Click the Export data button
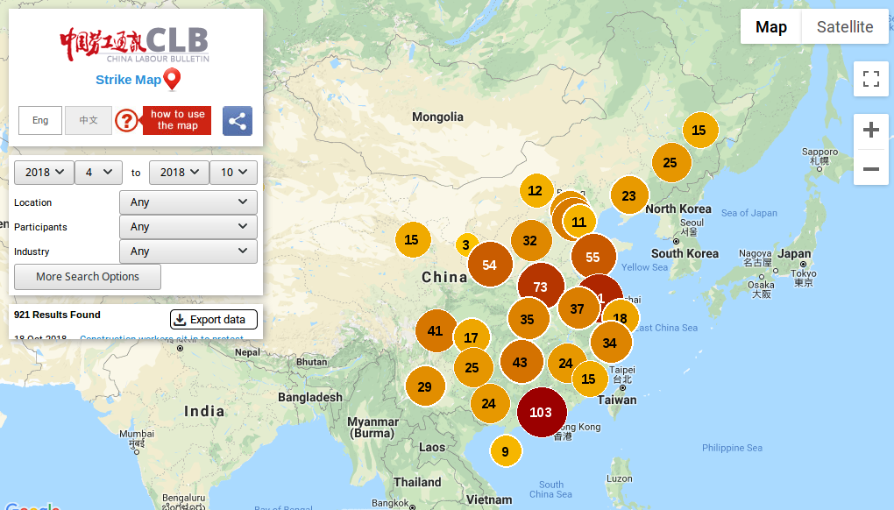This screenshot has height=510, width=894. [214, 319]
